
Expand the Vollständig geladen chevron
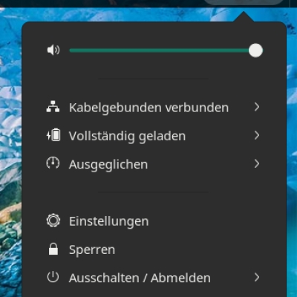tap(257, 135)
